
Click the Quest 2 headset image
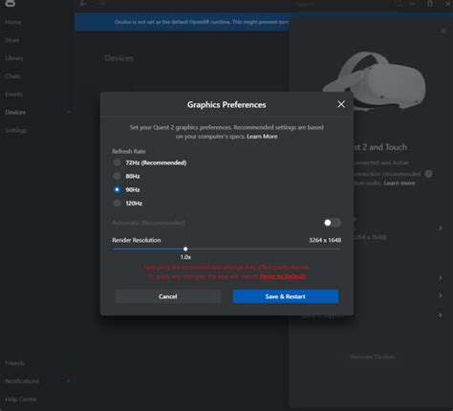tap(375, 81)
